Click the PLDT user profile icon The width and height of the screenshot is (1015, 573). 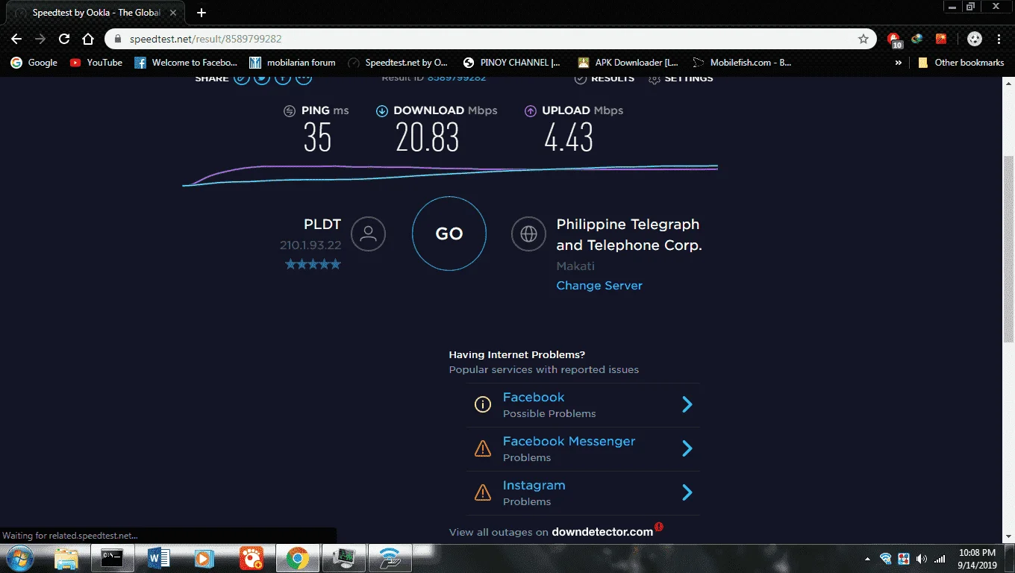point(368,234)
